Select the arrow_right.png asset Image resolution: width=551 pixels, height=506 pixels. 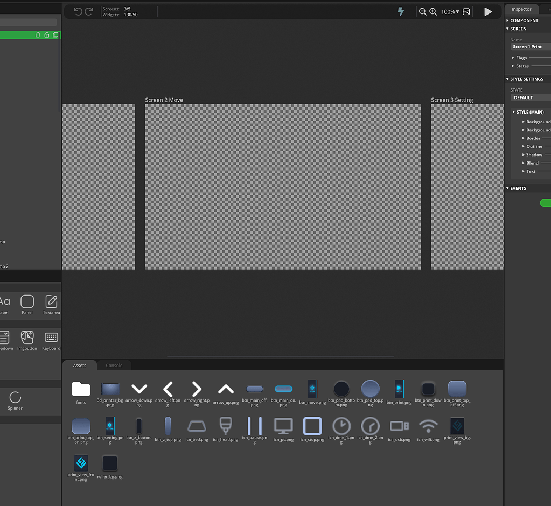click(x=197, y=393)
